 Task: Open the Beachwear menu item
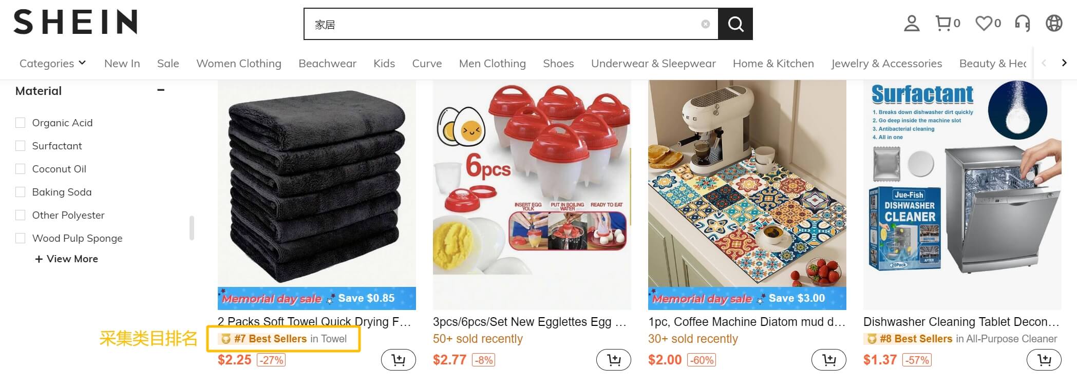tap(327, 63)
